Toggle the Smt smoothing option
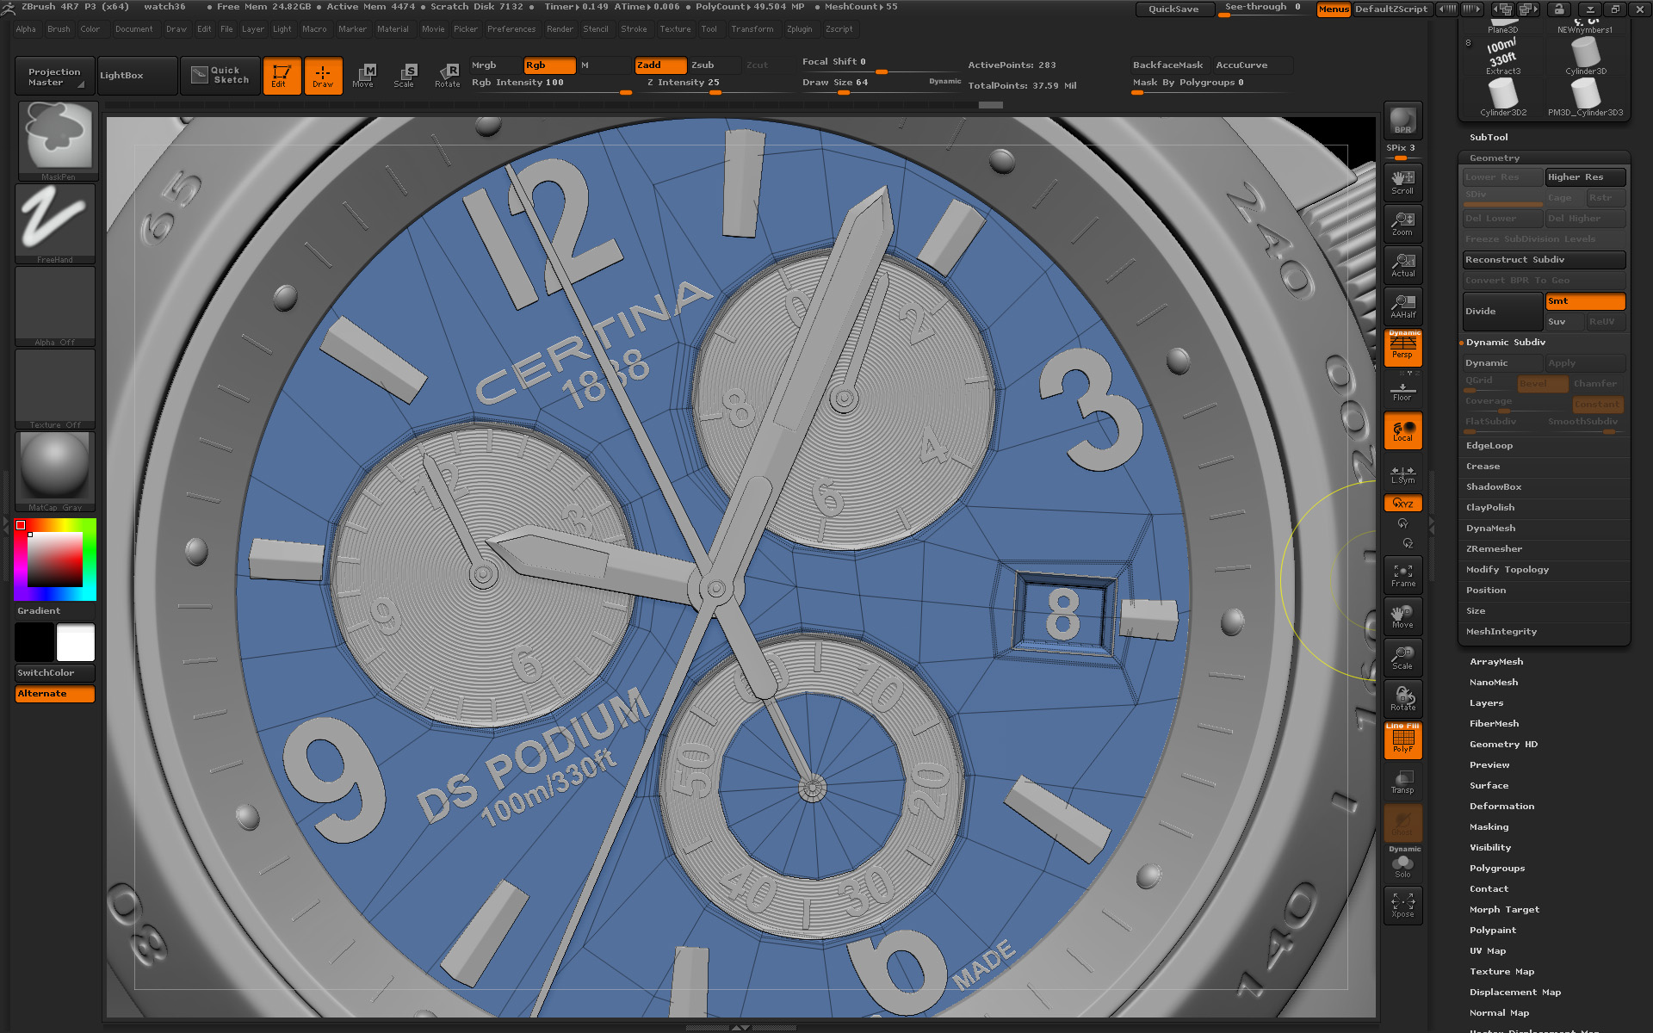The width and height of the screenshot is (1653, 1033). (x=1585, y=301)
